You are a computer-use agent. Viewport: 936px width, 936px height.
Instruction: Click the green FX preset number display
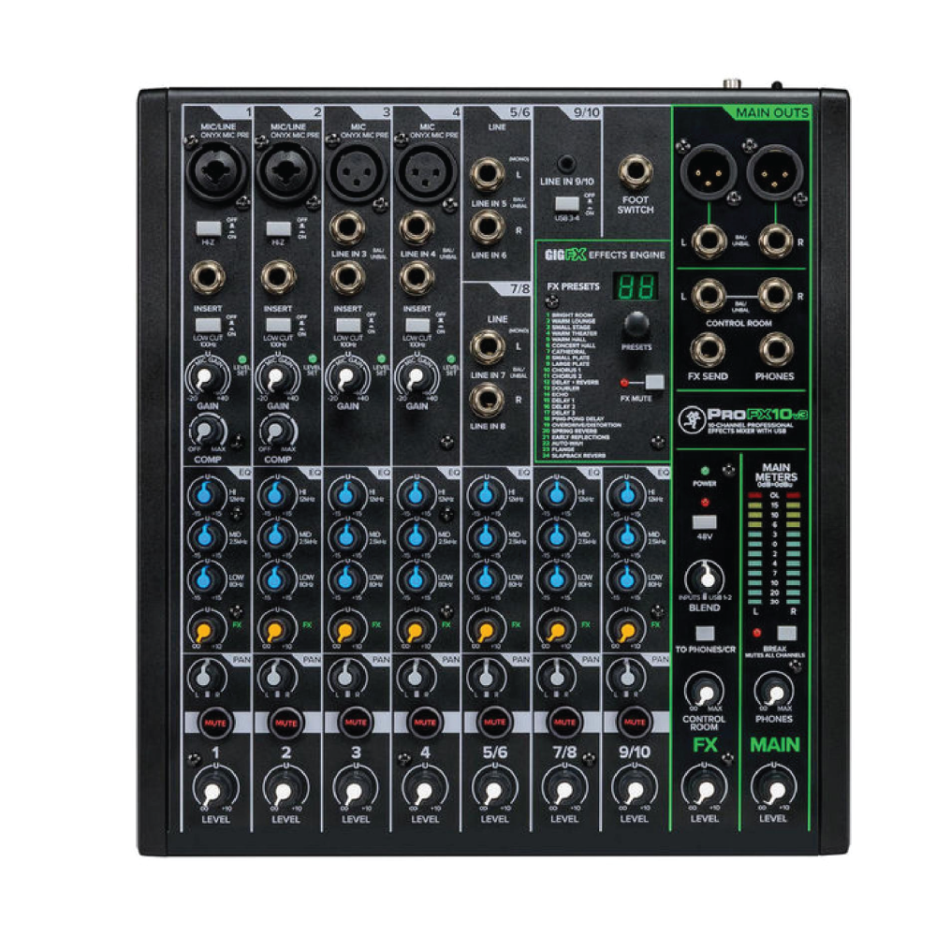pyautogui.click(x=636, y=286)
